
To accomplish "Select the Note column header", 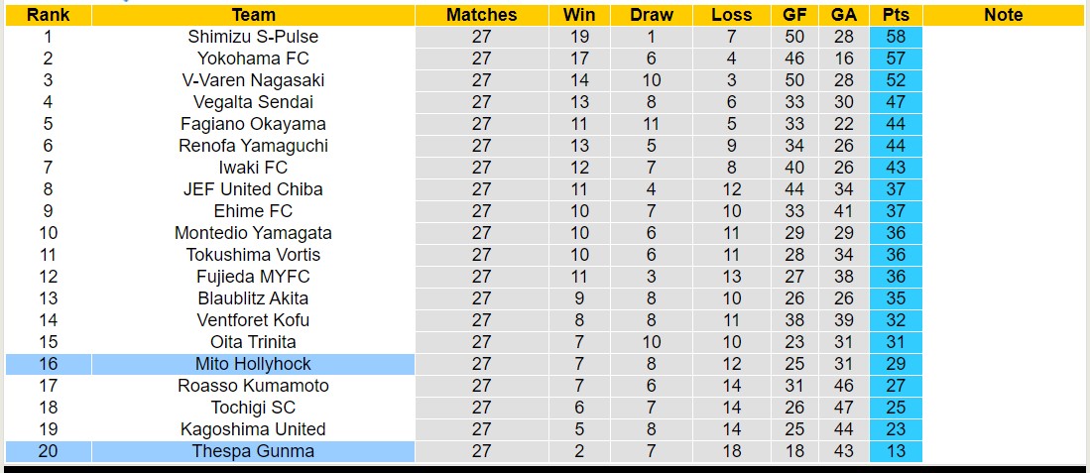I will coord(1003,15).
